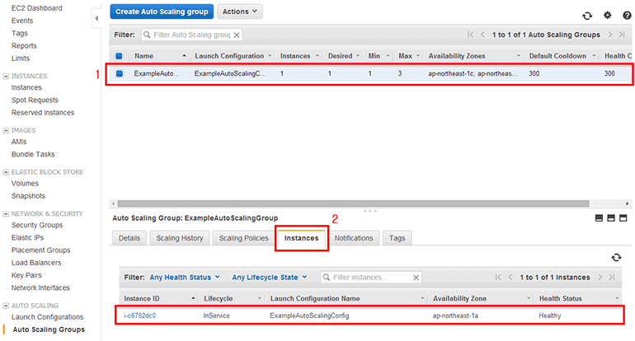Refresh the instances list in the details pane
Screen dimensions: 635x341
[615, 258]
